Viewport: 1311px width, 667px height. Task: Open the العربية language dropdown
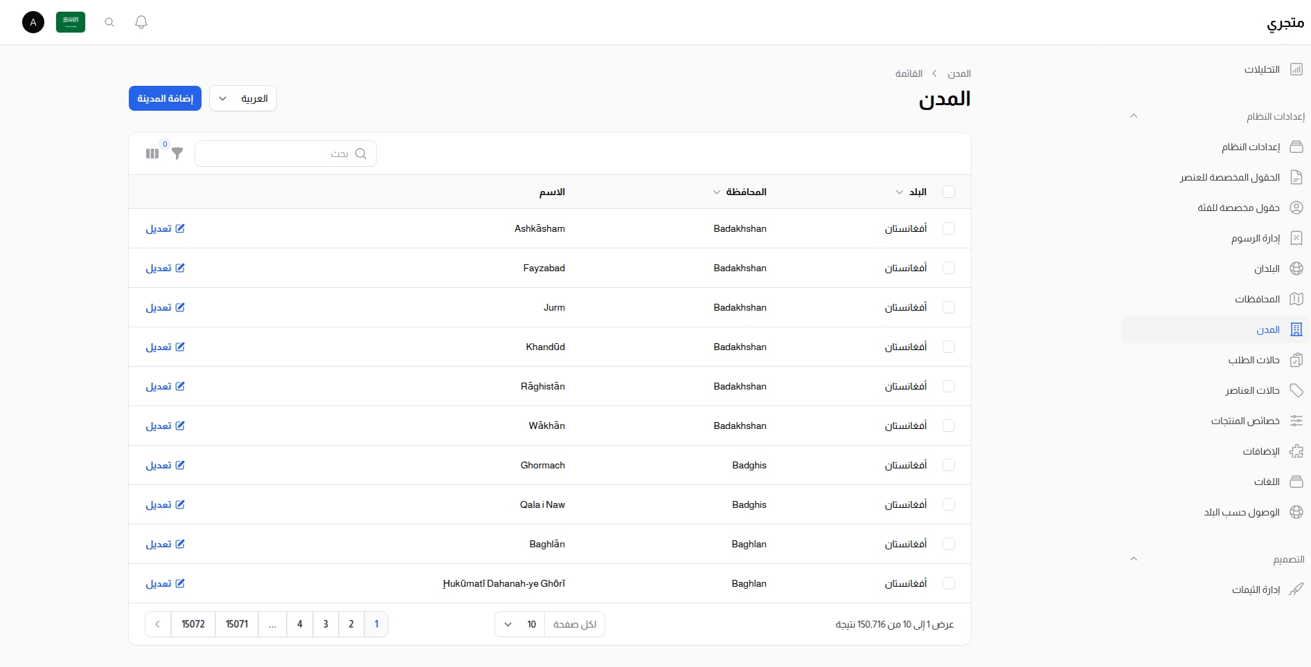click(242, 98)
